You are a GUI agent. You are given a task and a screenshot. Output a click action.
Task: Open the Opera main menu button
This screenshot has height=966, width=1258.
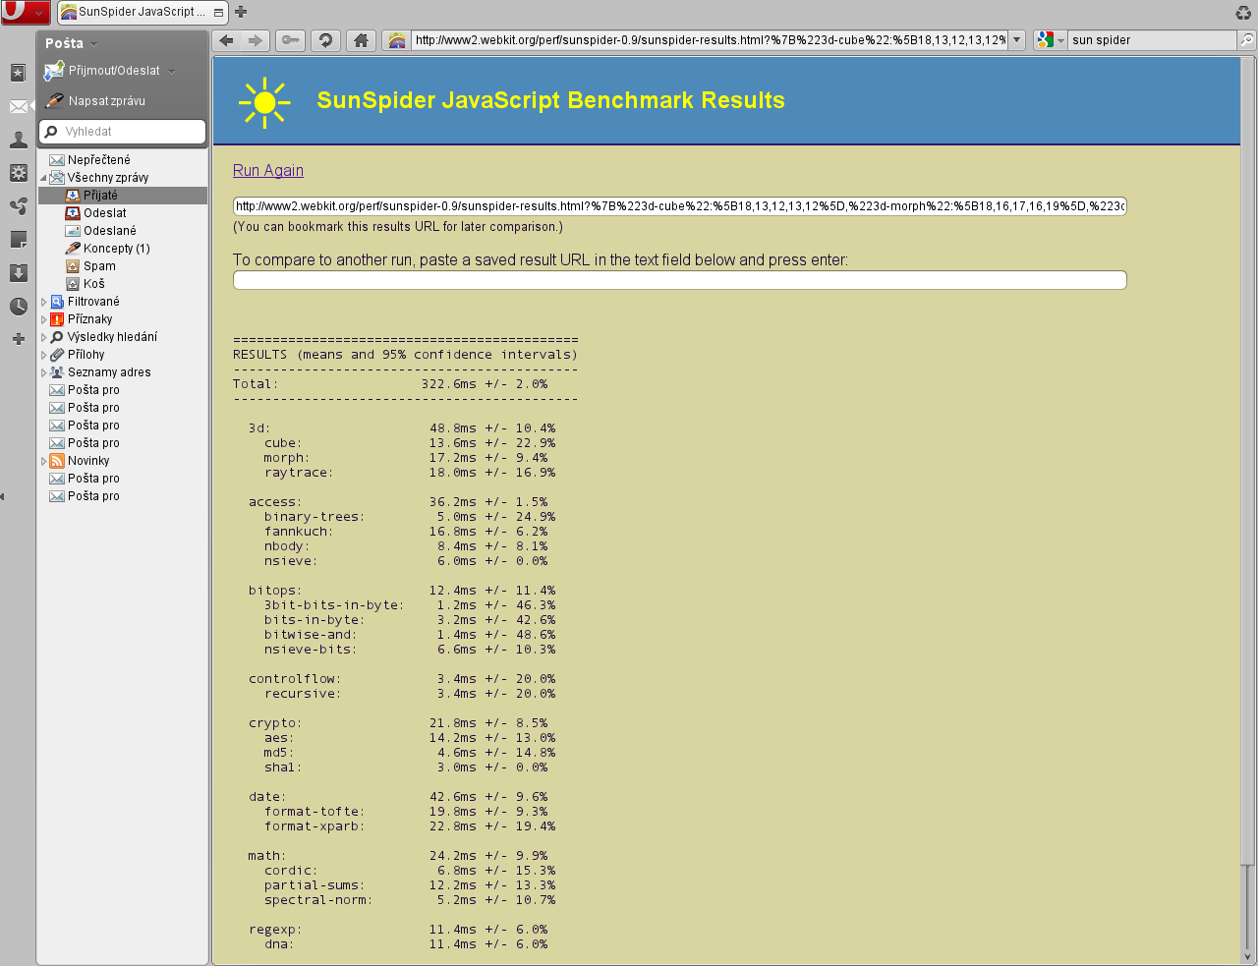pyautogui.click(x=25, y=12)
